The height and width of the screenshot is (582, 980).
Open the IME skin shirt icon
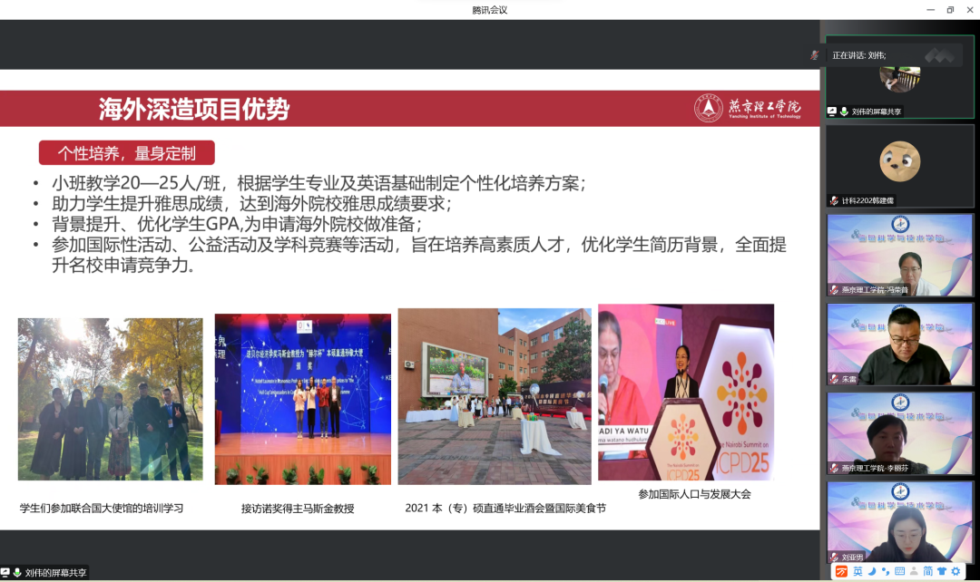tap(942, 571)
